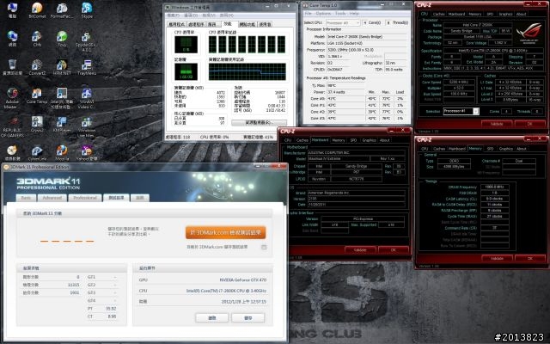Viewport: 550px width, 344px height.
Task: Select the Performance tab in Task Manager
Action: [228, 24]
